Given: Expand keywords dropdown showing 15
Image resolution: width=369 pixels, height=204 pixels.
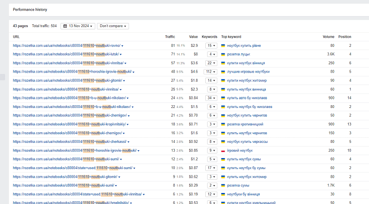Looking at the screenshot, I should [211, 45].
